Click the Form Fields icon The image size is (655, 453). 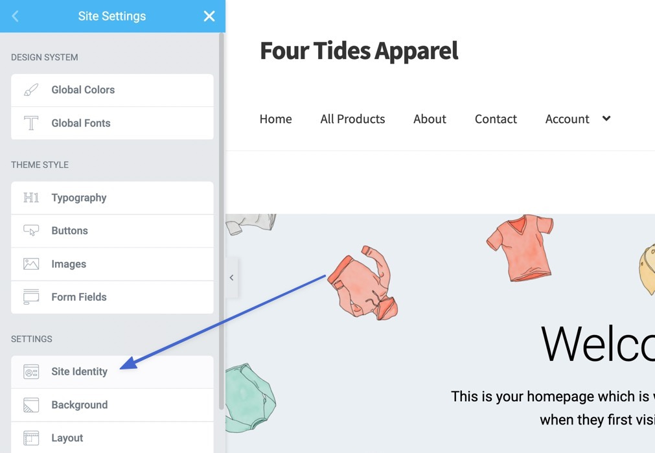point(31,297)
